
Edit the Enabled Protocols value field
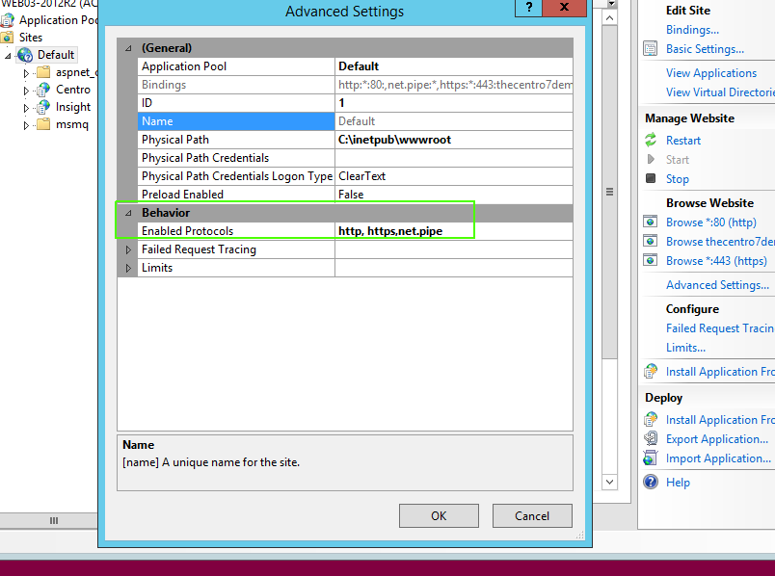pyautogui.click(x=453, y=231)
